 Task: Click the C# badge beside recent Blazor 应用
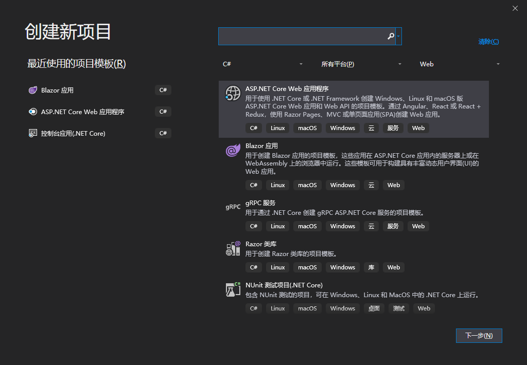point(163,90)
